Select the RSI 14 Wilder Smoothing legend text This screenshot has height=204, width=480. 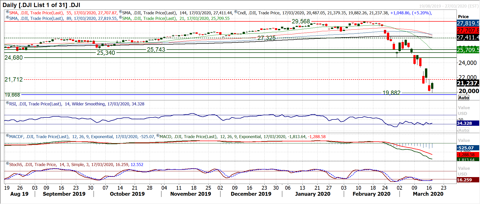point(77,104)
